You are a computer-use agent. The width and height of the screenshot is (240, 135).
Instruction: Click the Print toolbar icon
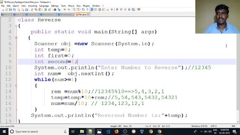tap(27, 9)
